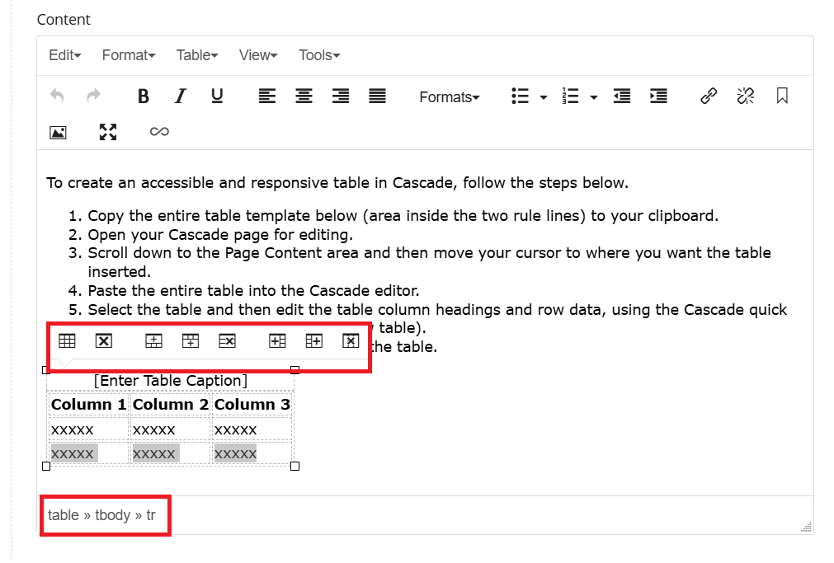Open the Formats dropdown

click(449, 97)
